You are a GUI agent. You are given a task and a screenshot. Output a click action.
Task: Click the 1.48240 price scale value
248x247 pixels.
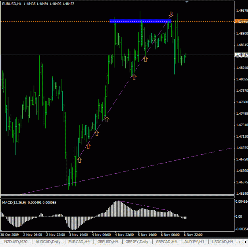pos(242,68)
